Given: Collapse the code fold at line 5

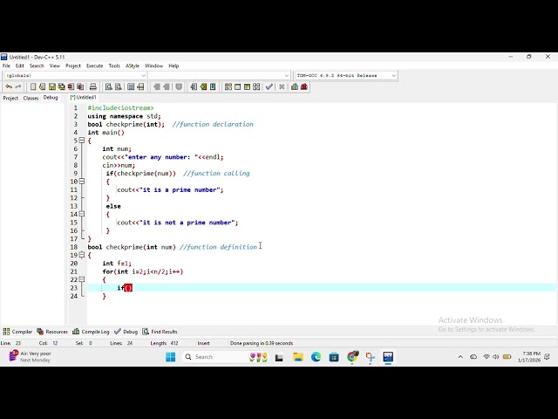Looking at the screenshot, I should pyautogui.click(x=82, y=141).
